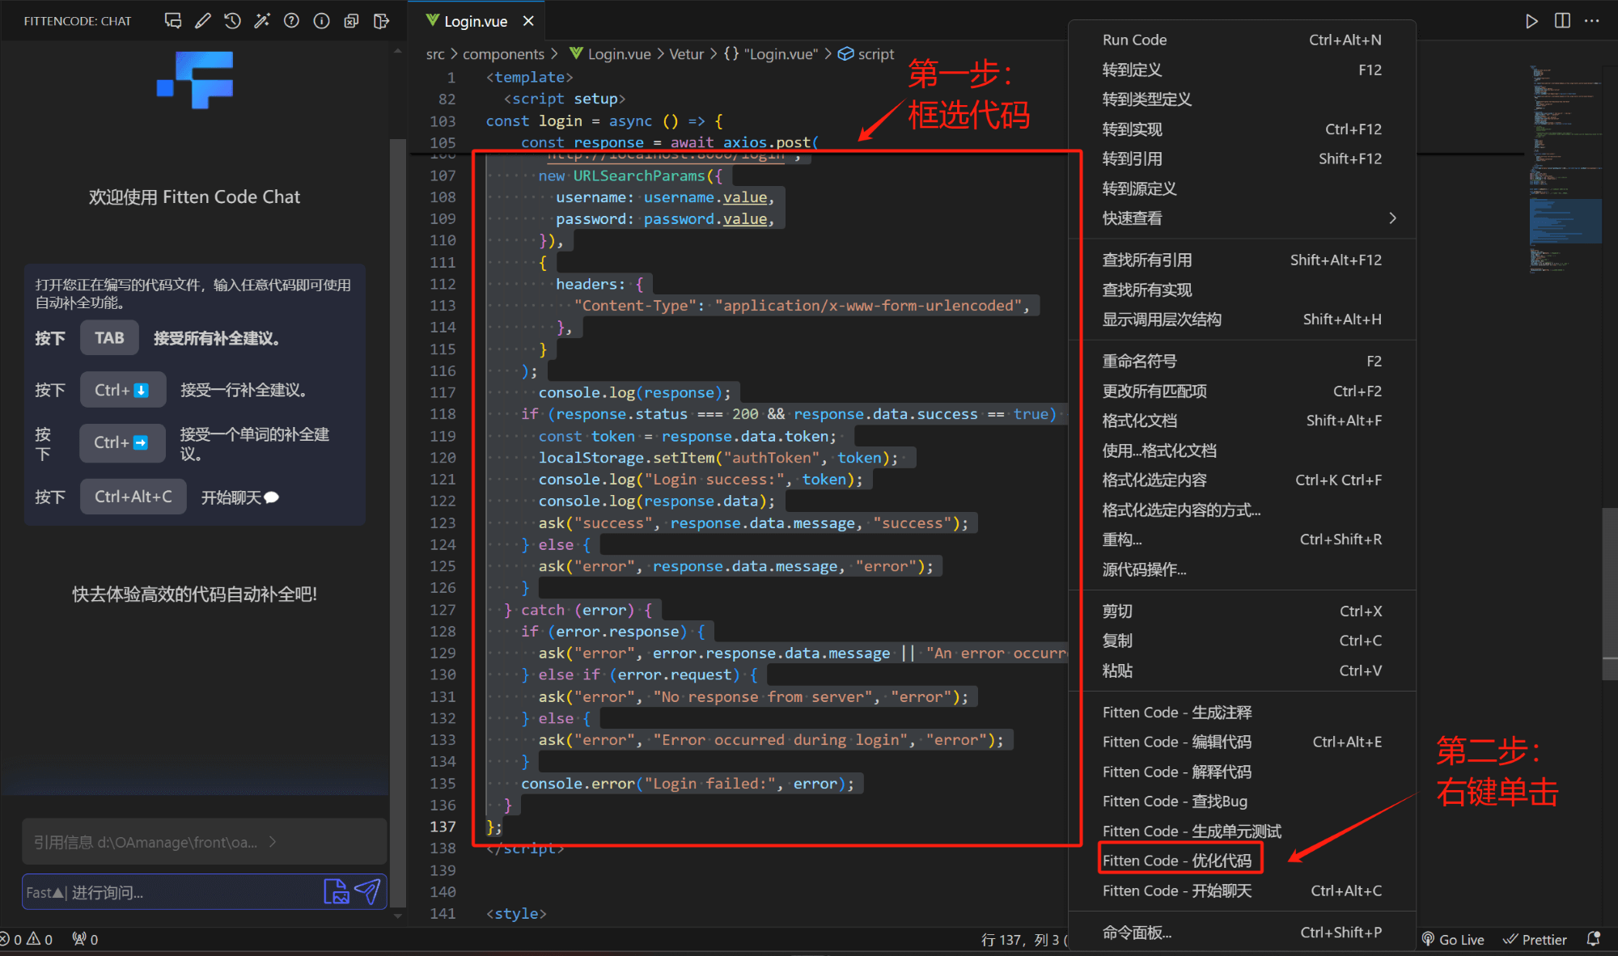Select 转到定义 in context menu

[1242, 70]
